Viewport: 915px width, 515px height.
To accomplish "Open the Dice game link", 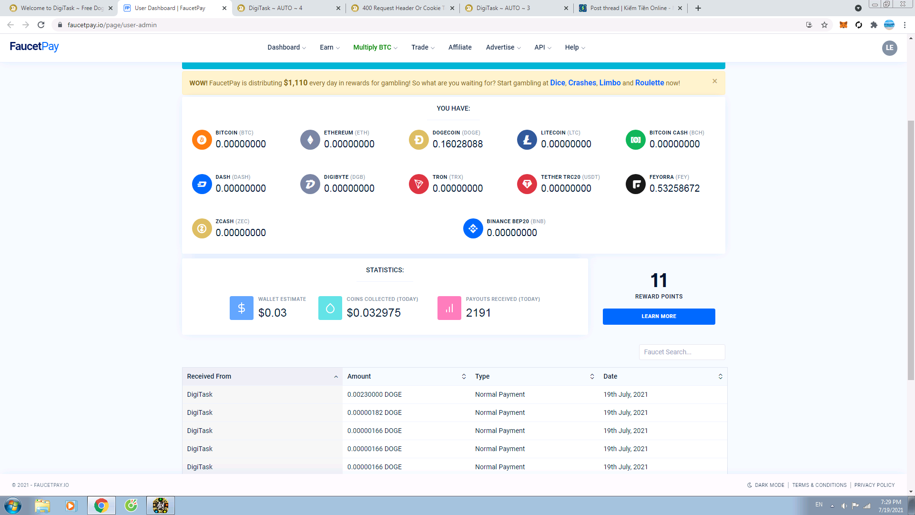I will 557,82.
